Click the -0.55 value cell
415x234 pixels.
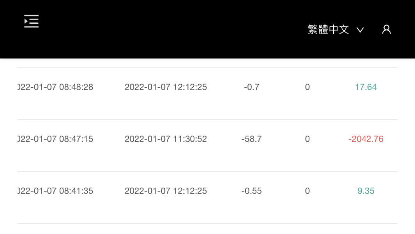251,191
